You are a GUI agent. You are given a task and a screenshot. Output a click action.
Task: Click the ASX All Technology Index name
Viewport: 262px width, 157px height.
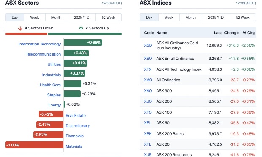[x=179, y=69]
